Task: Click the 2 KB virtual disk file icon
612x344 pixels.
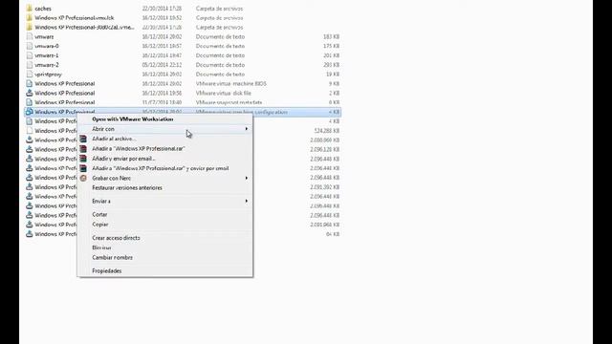Action: tap(30, 93)
